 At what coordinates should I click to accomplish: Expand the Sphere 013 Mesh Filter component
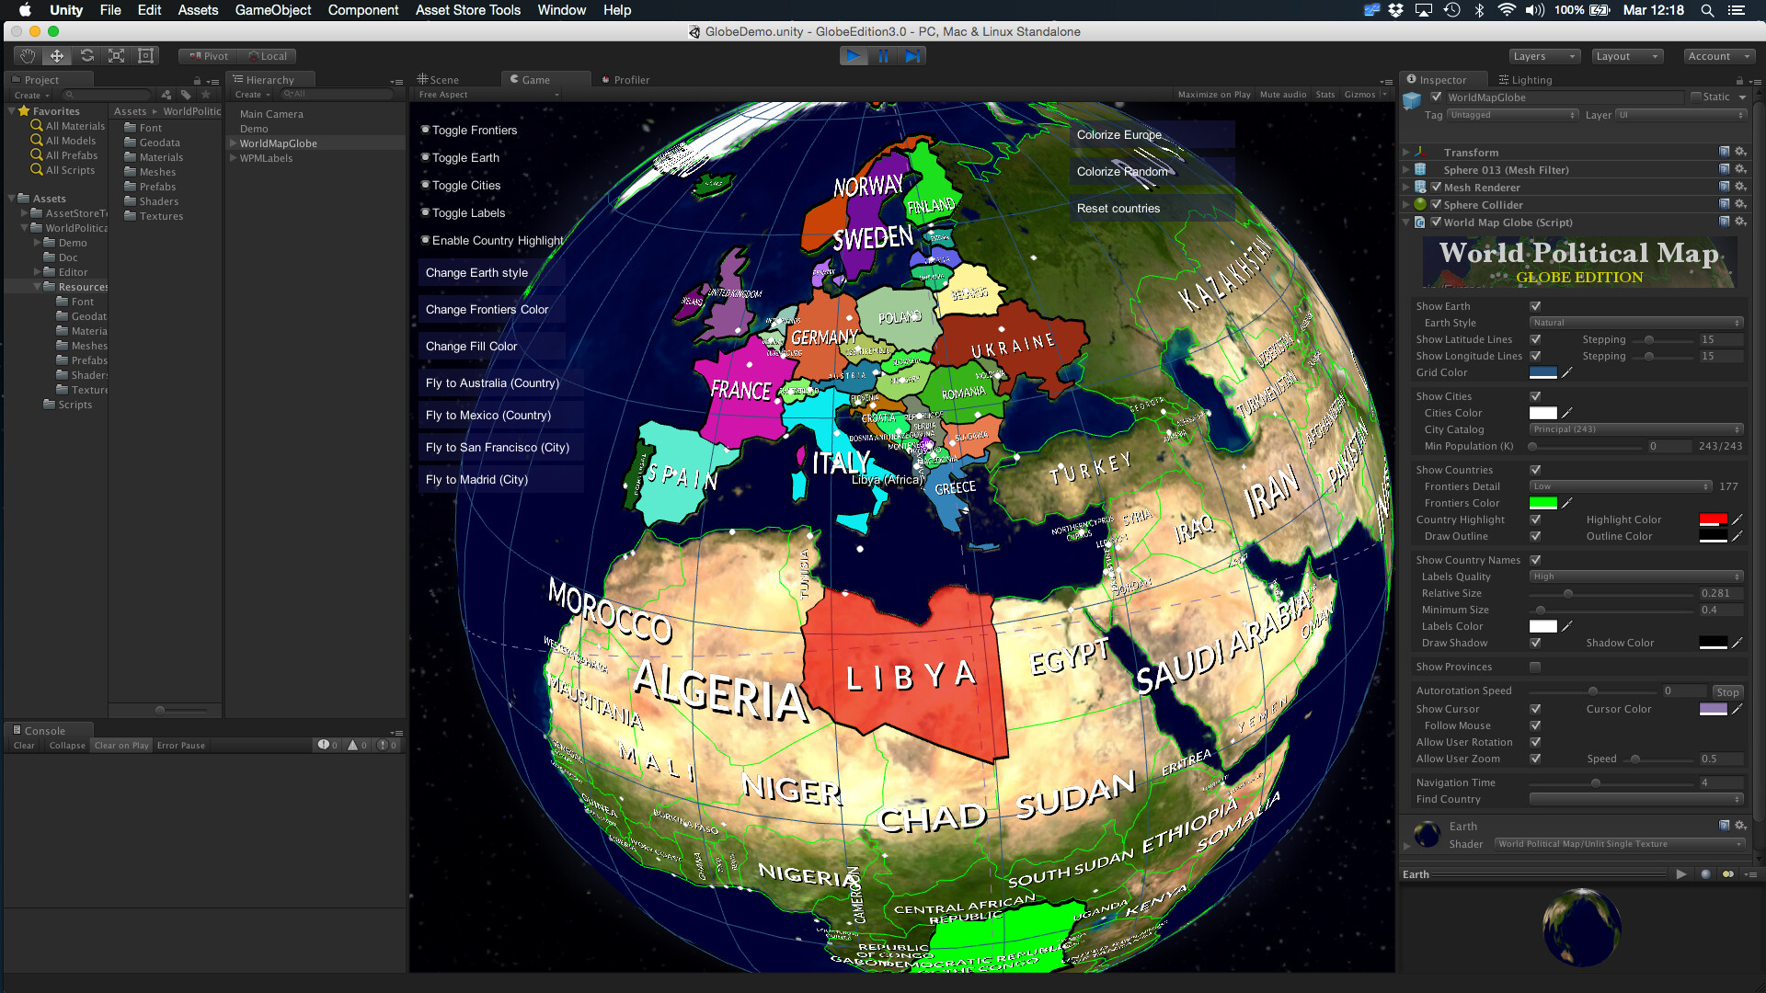click(1405, 169)
